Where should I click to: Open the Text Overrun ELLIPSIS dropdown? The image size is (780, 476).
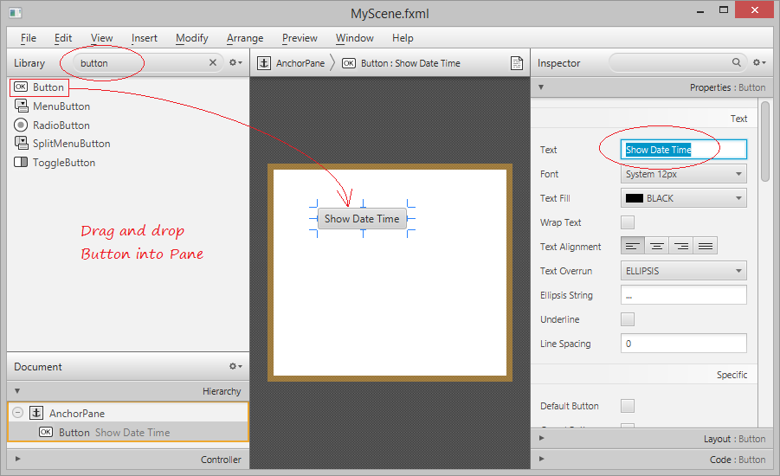point(684,271)
